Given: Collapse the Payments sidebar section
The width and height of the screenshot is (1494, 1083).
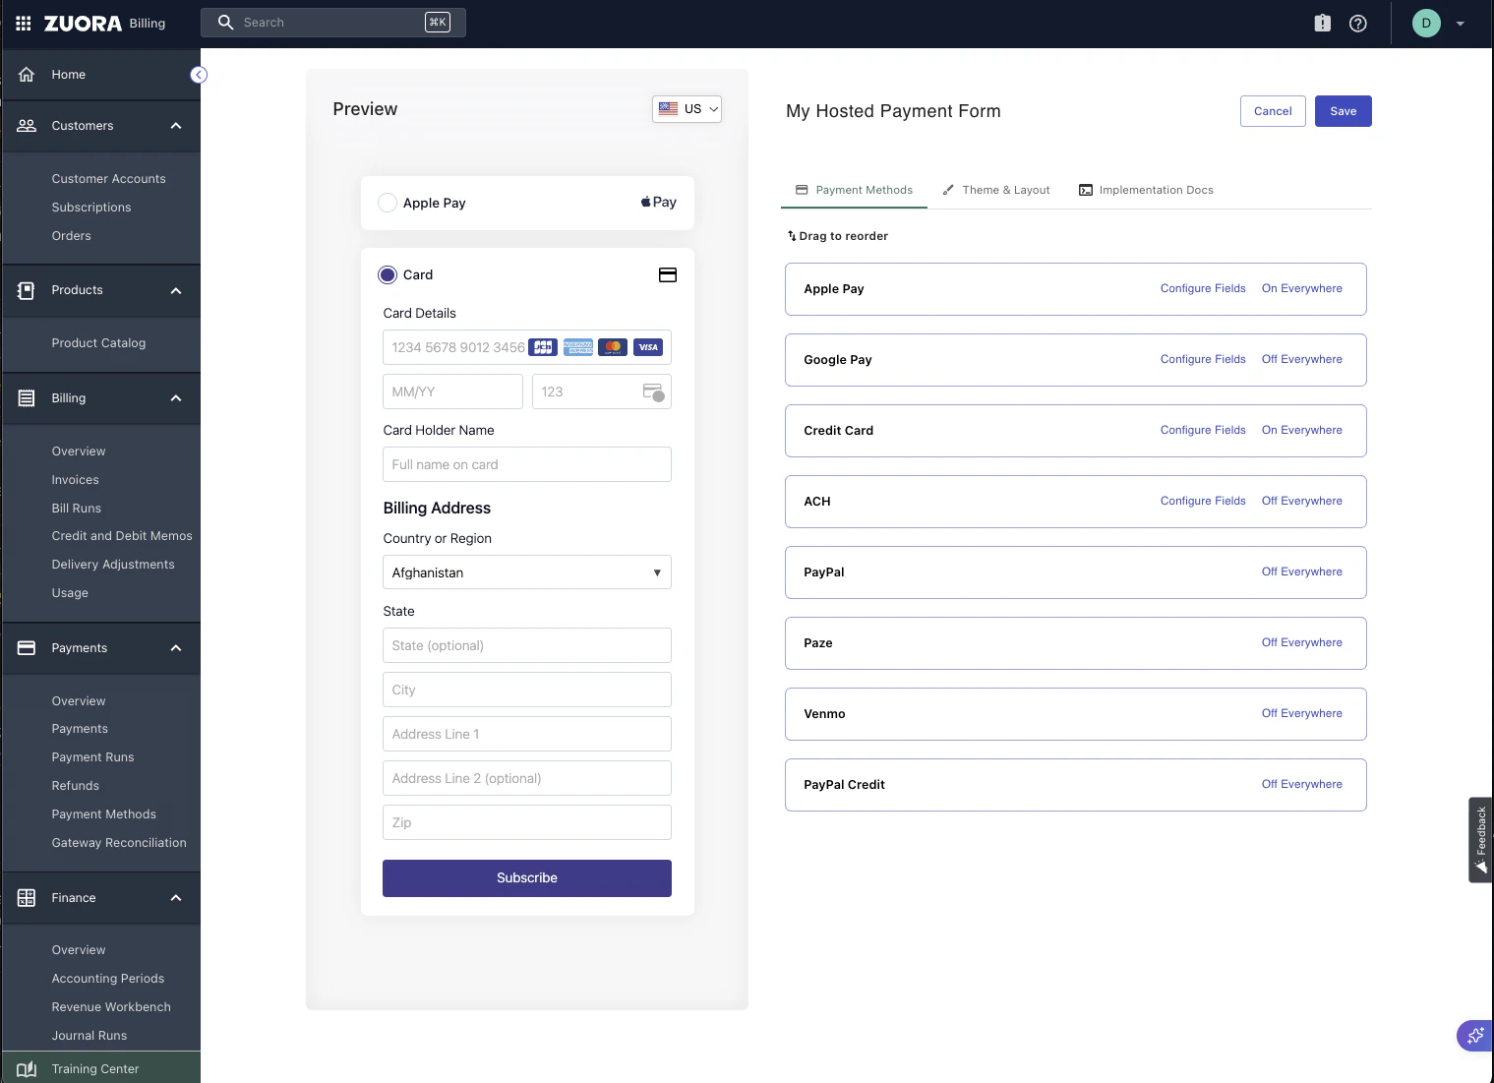Looking at the screenshot, I should (x=176, y=648).
